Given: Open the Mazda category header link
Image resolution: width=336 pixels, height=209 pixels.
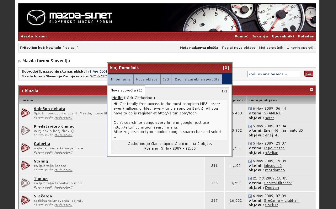Looking at the screenshot, I should point(31,91).
